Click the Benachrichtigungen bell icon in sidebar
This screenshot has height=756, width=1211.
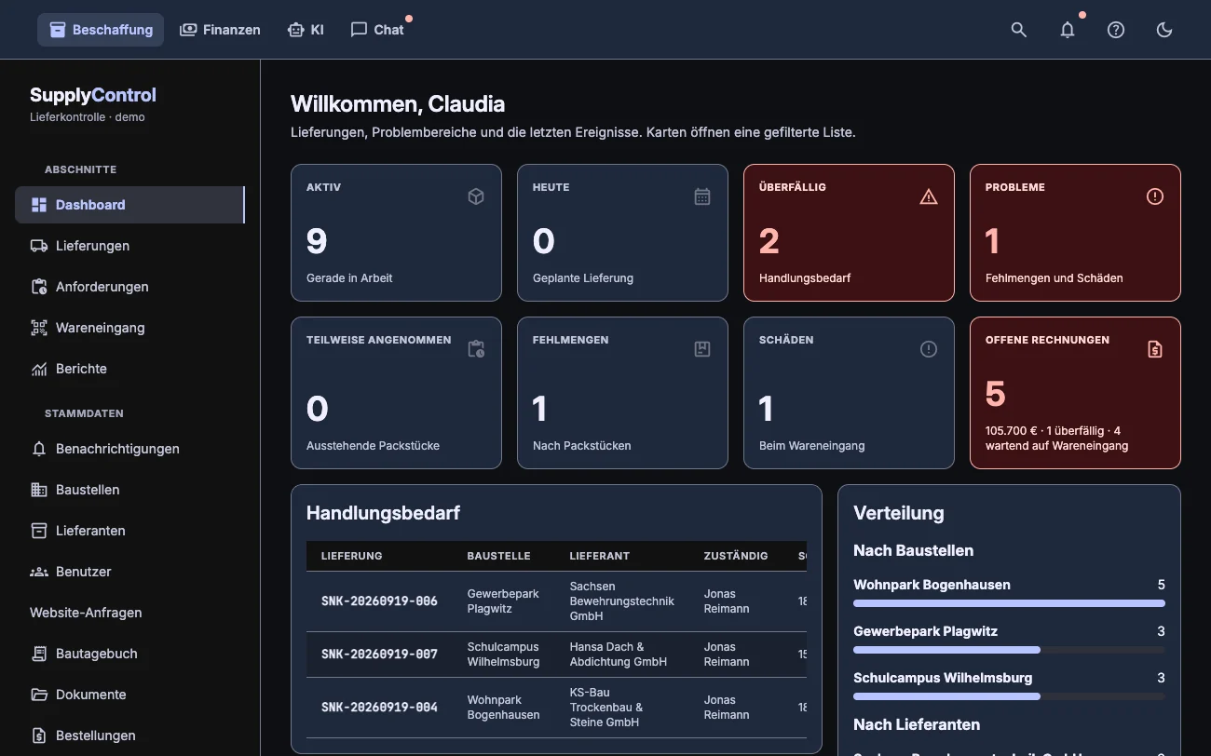click(39, 449)
